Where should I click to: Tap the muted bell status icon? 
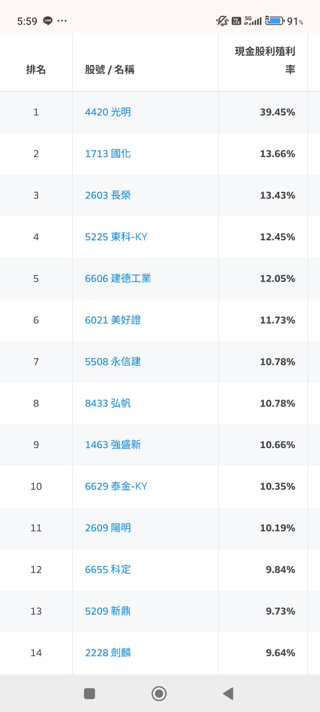pyautogui.click(x=222, y=21)
